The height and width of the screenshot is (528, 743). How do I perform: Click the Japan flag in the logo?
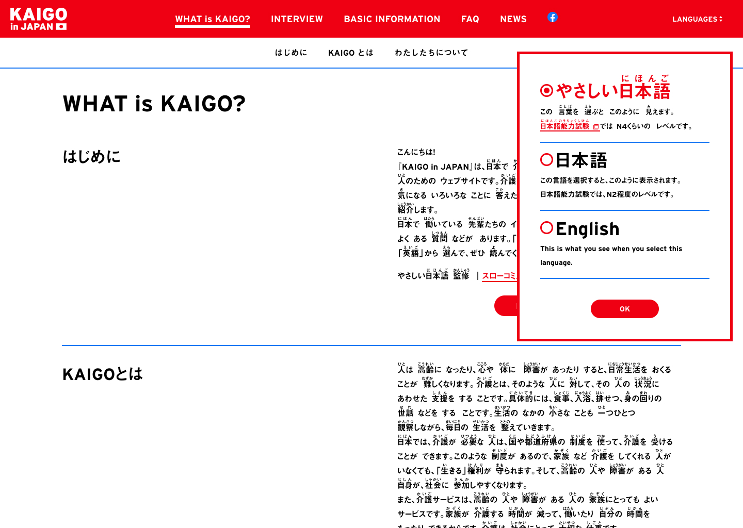61,27
